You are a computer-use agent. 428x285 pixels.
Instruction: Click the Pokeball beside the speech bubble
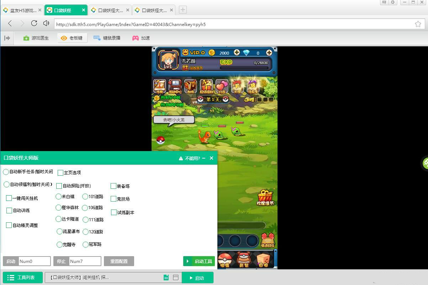click(161, 140)
